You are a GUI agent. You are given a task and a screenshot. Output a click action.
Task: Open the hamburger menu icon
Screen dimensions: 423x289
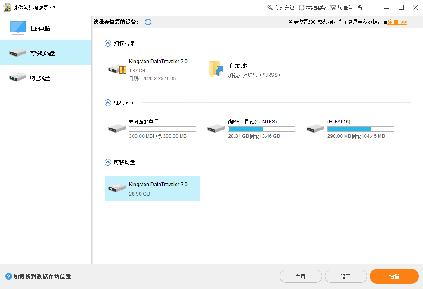pos(372,8)
